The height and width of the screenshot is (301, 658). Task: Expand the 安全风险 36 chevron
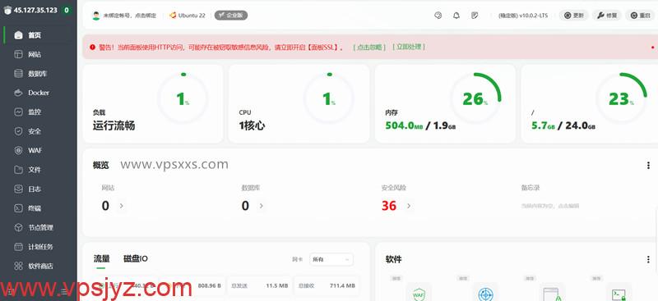(x=408, y=206)
